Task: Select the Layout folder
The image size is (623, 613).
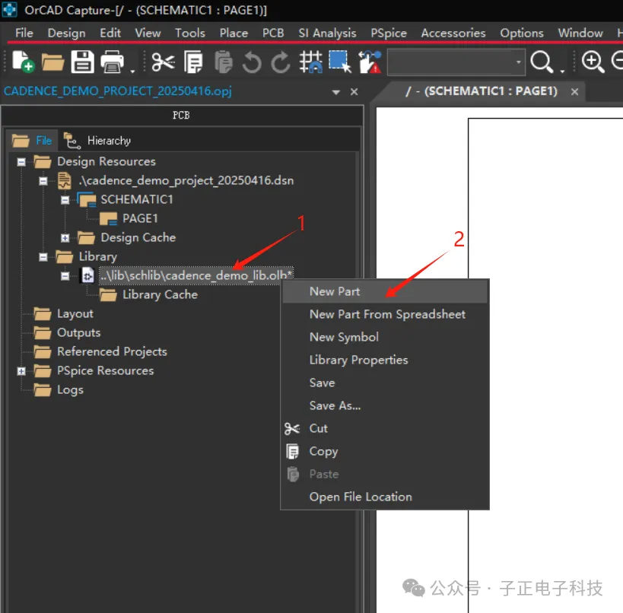Action: tap(75, 314)
